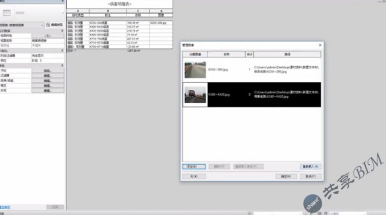386x215 pixels.
Task: Click the Edit button for 字段 (Fields)
Action: (47, 71)
